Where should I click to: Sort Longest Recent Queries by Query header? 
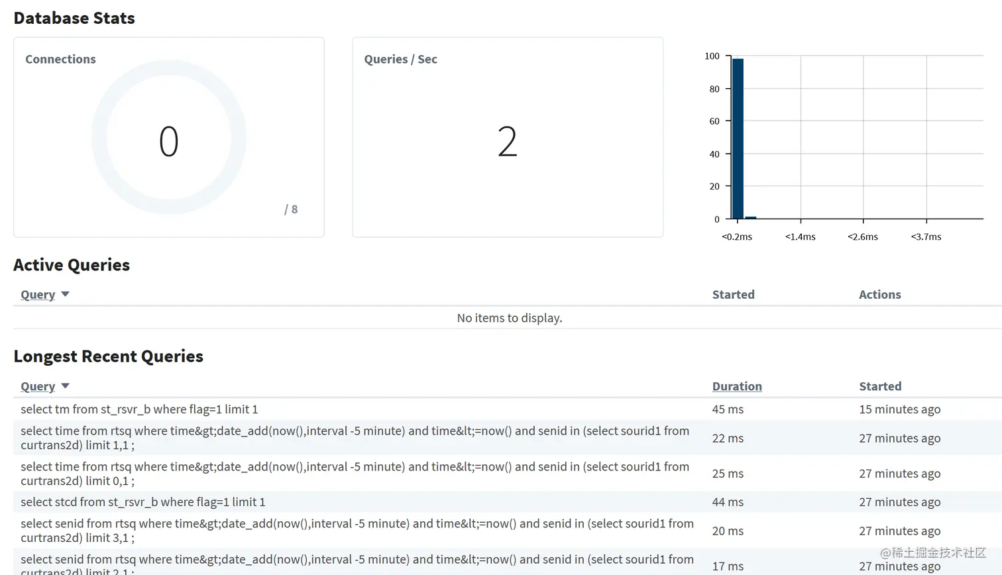(38, 386)
